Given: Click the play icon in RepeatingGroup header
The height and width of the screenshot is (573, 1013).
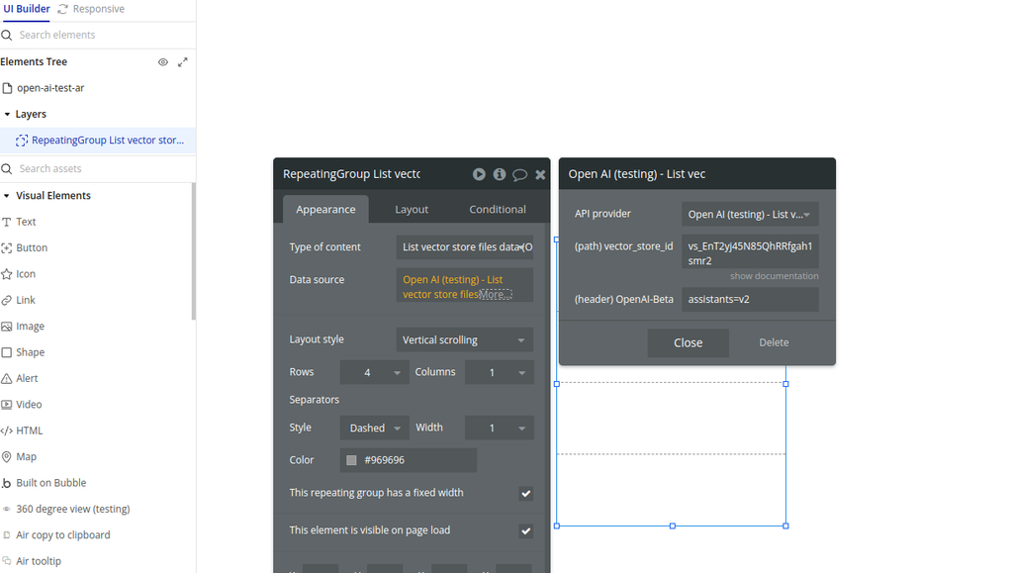Looking at the screenshot, I should [479, 174].
